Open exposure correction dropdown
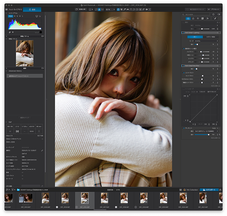227x216 pixels. (206, 25)
